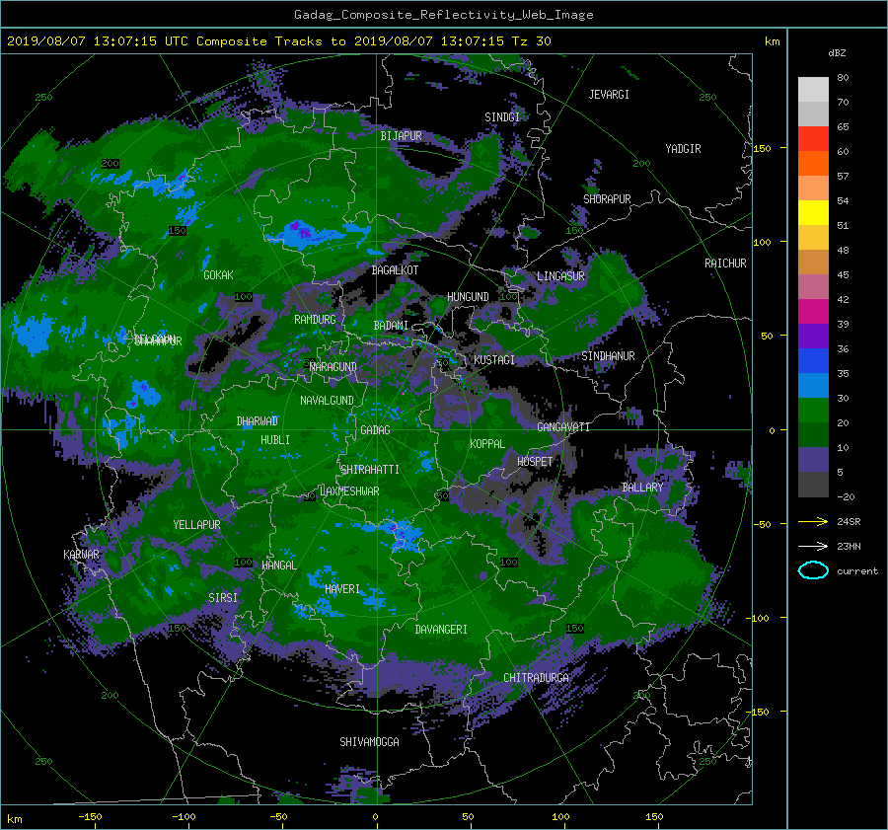
Task: Click the dBZ legend heading
Action: click(837, 53)
